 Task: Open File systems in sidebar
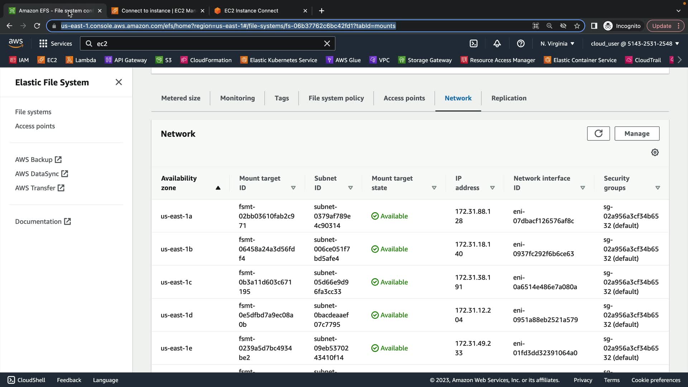coord(33,112)
